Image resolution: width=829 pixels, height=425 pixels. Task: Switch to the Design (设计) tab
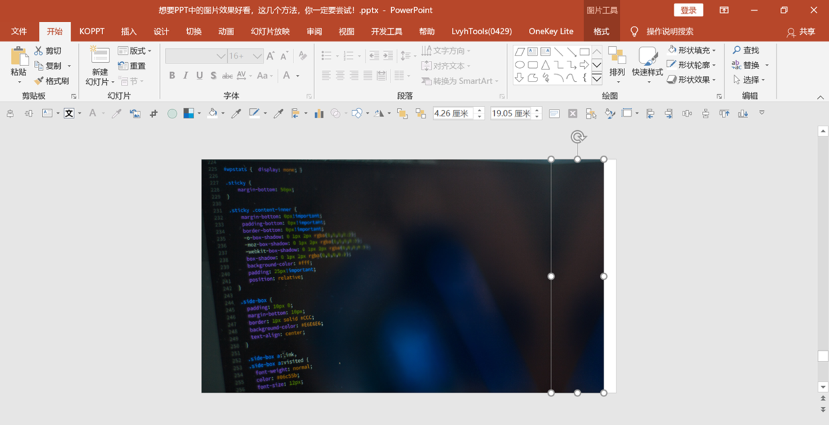coord(161,31)
